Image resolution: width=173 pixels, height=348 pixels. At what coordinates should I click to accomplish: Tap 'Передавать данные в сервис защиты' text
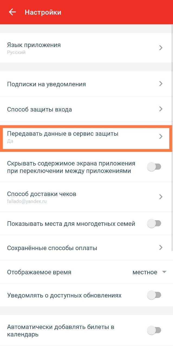(x=63, y=134)
